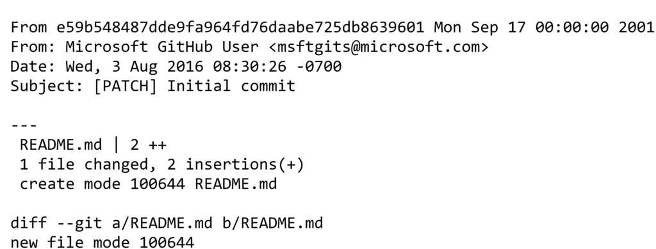Click the [PATCH] tag in Subject
The image size is (656, 249).
click(x=126, y=86)
